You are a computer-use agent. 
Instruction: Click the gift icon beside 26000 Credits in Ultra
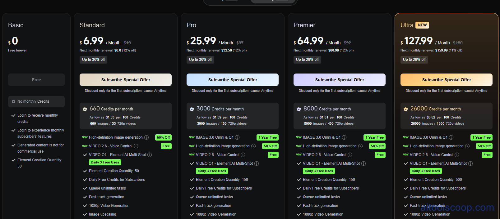click(406, 109)
